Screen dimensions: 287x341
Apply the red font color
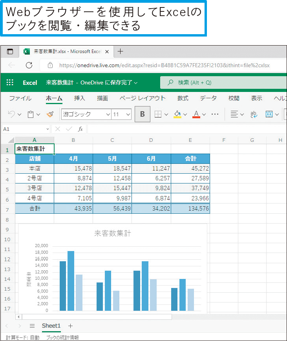(196, 114)
